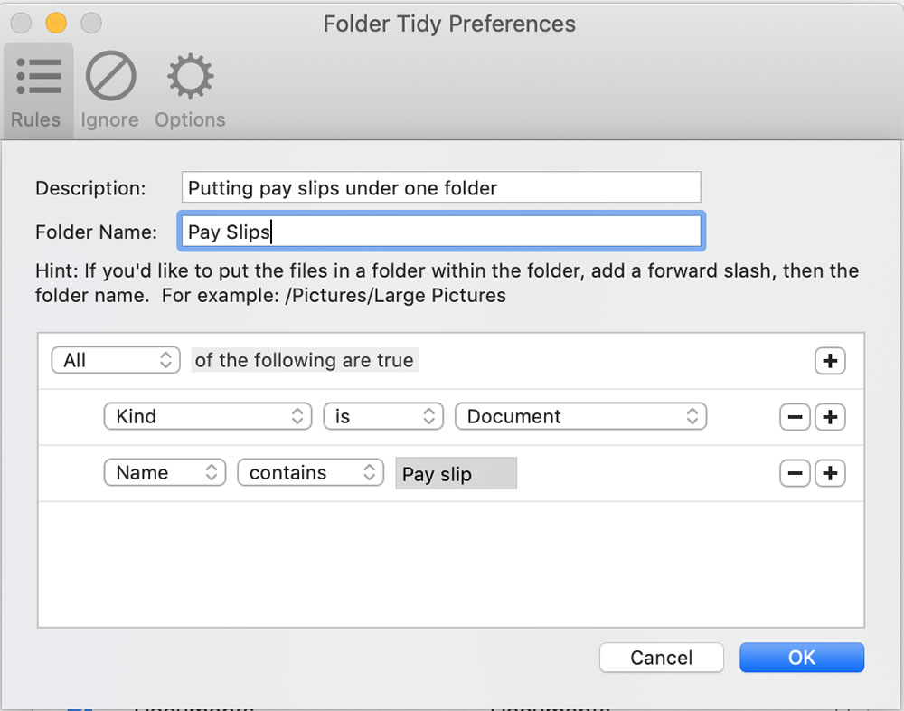This screenshot has width=904, height=711.
Task: Add condition via top-row plus button
Action: (x=830, y=361)
